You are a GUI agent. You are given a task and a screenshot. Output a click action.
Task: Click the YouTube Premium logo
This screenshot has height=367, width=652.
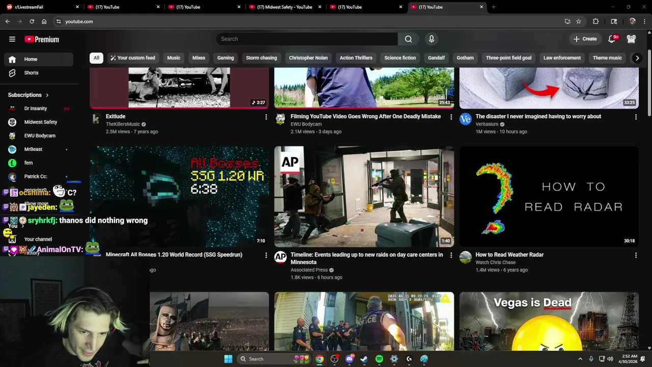[42, 39]
